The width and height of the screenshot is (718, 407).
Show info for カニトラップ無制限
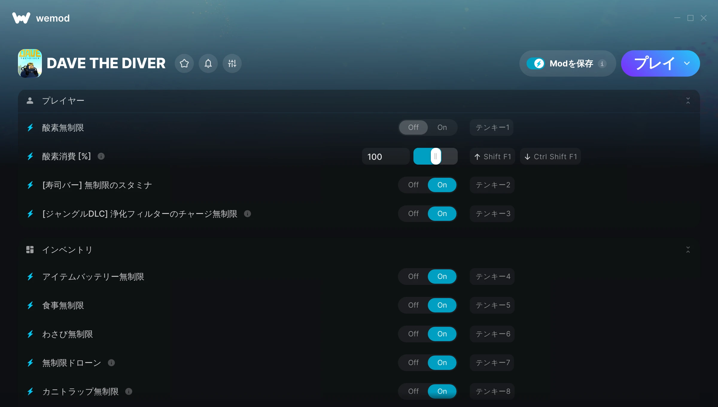tap(129, 391)
